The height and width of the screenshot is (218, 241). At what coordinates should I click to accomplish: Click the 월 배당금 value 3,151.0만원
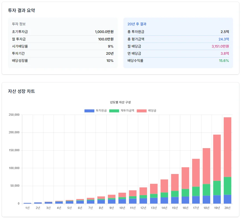[220, 46]
